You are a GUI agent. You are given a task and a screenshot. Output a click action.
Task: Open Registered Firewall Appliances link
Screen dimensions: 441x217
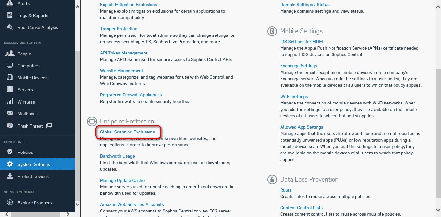click(x=131, y=95)
